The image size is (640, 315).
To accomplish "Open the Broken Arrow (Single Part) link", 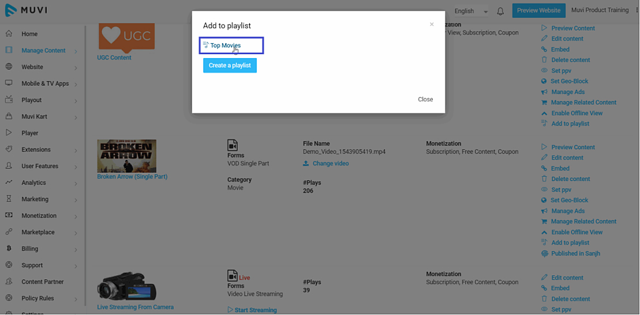I will click(x=132, y=176).
